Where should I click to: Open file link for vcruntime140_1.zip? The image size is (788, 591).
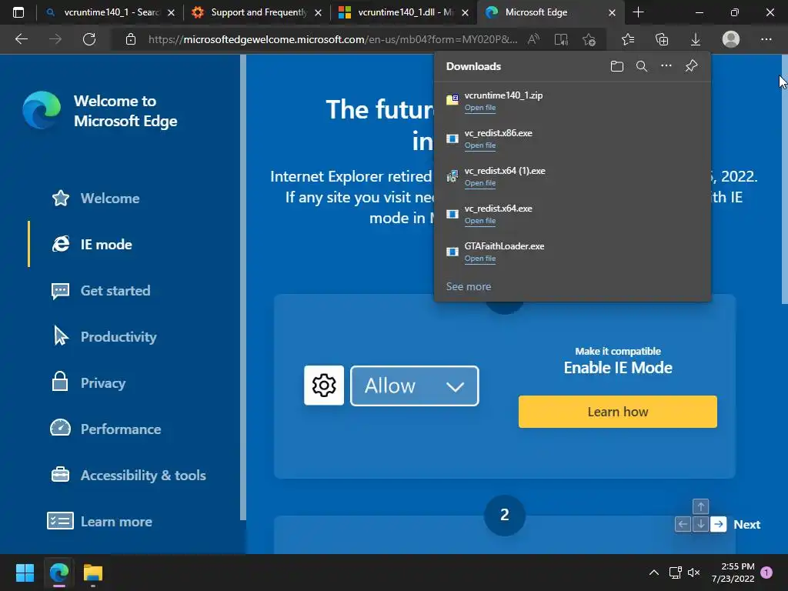click(480, 108)
